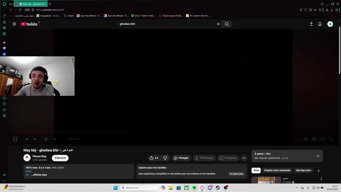Reload the page in the browser
341x192 pixels.
pyautogui.click(x=20, y=10)
